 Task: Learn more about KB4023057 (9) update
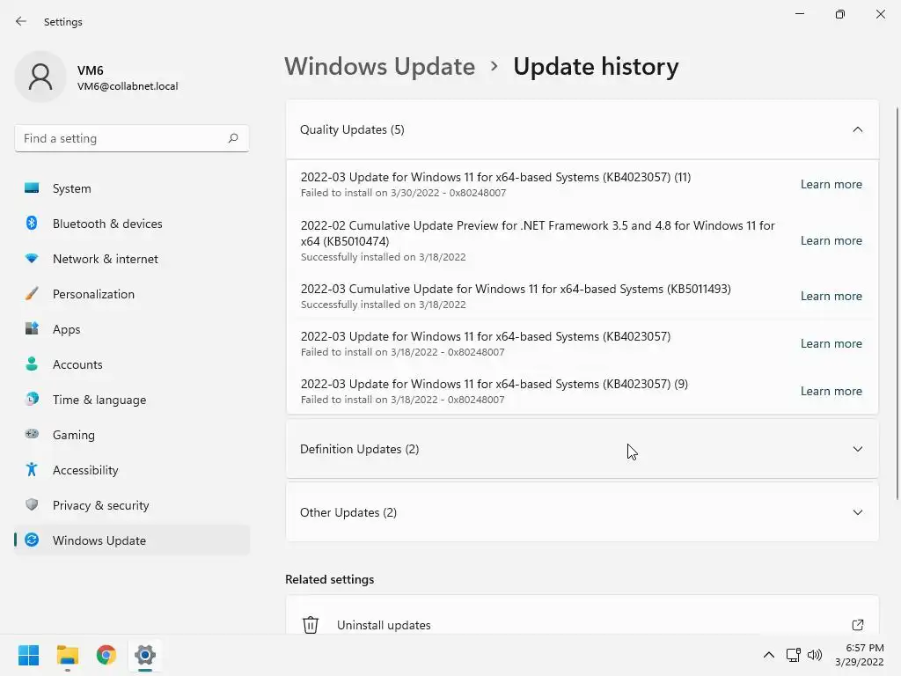[x=831, y=391]
